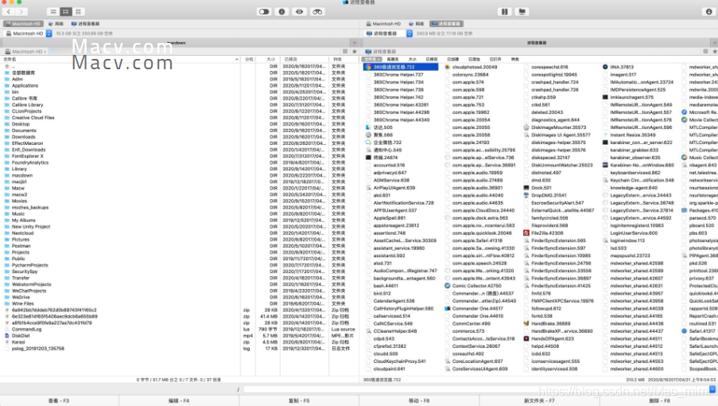718x406 pixels.
Task: Open right panel favorites star icon
Action: (714, 51)
